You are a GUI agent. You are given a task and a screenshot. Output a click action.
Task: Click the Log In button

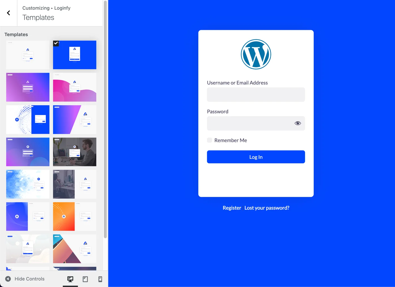(x=256, y=157)
